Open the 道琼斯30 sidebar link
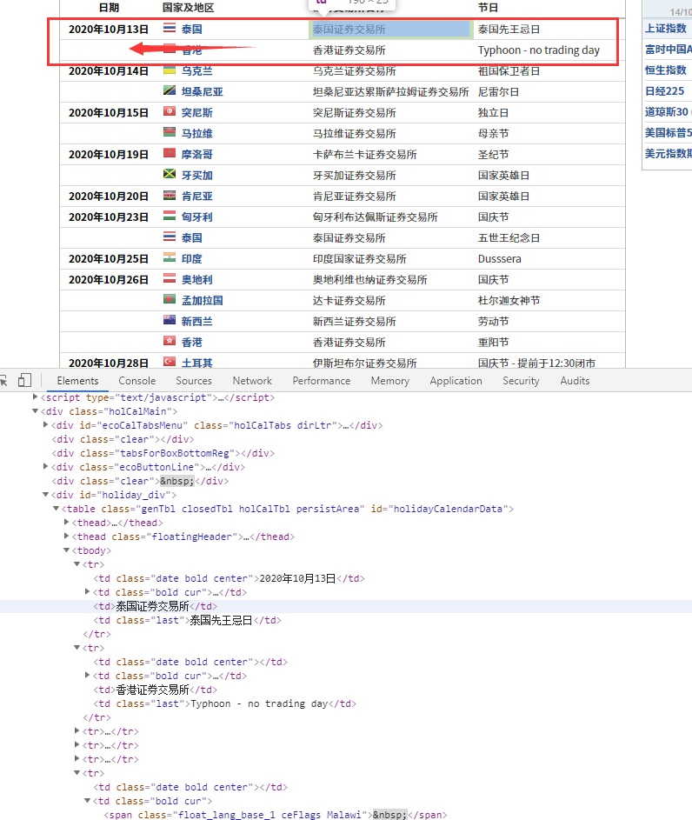The image size is (692, 820). click(x=667, y=112)
